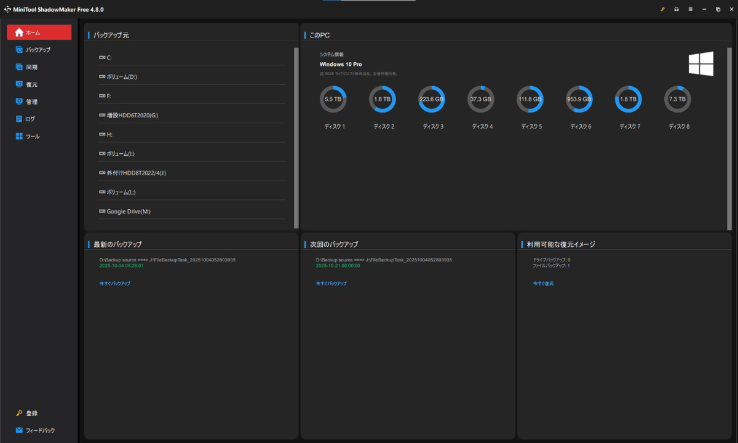Click the drive icon next to C:
Viewport: 738px width, 443px height.
102,57
